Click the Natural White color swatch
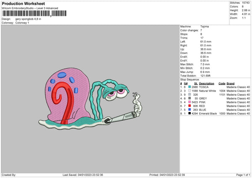 tap(189, 91)
